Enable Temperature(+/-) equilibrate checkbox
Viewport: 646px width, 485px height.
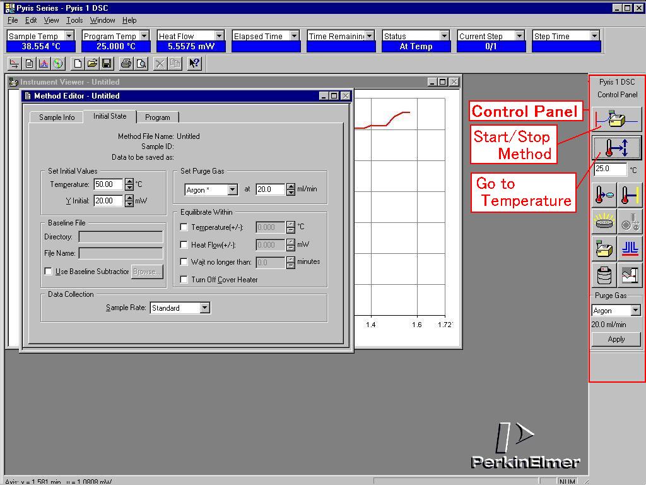[184, 227]
